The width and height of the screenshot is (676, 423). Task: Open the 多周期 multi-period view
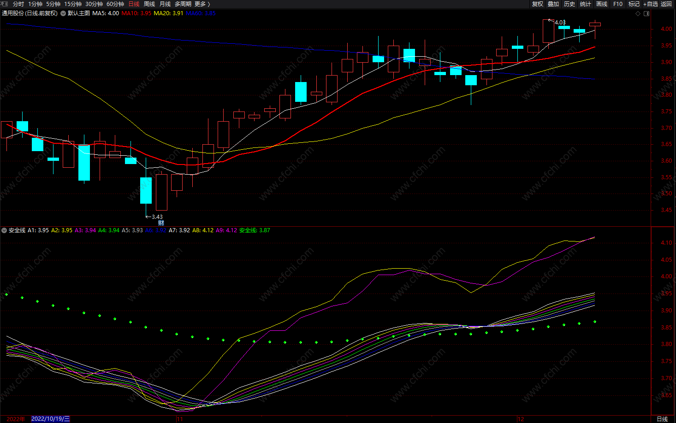point(183,4)
